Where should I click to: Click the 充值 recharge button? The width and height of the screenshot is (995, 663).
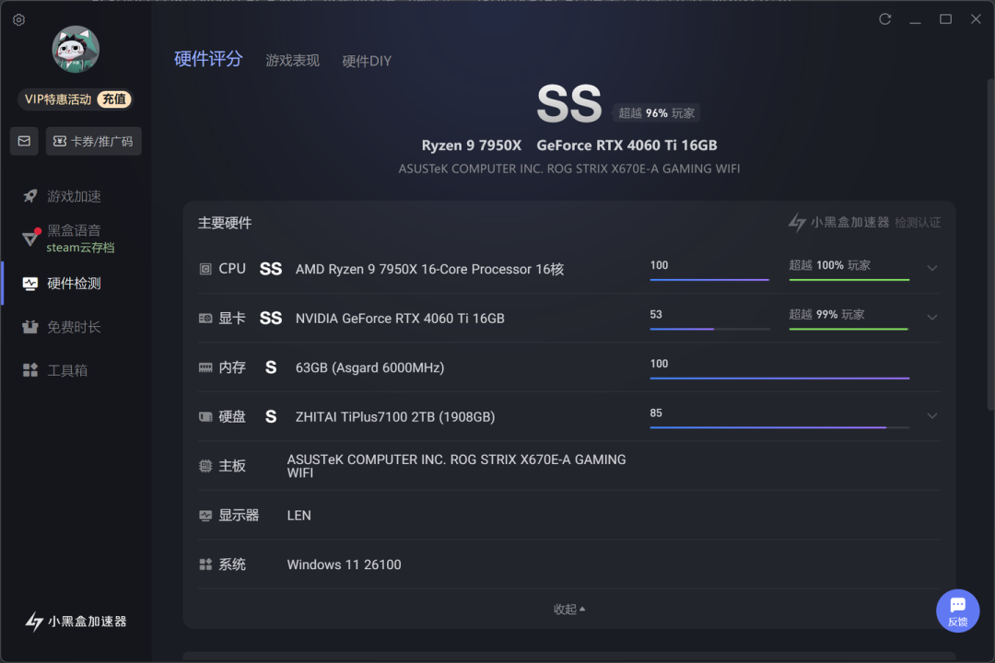(114, 99)
